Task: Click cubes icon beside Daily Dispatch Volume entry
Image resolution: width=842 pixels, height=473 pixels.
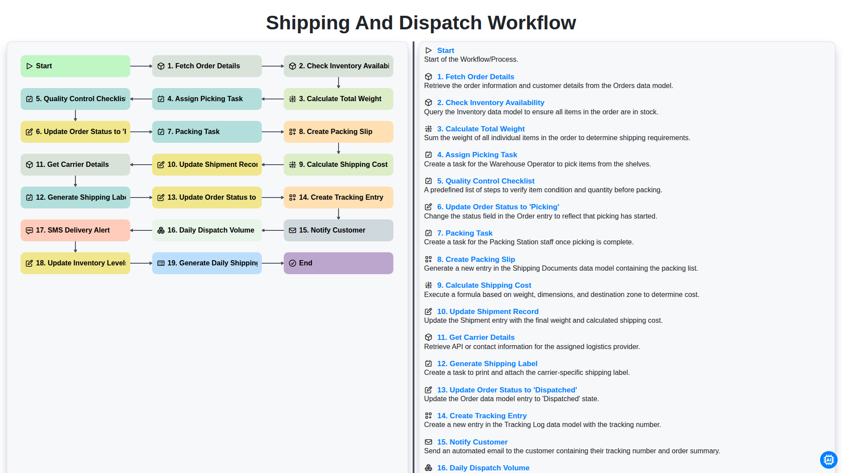Action: click(428, 468)
